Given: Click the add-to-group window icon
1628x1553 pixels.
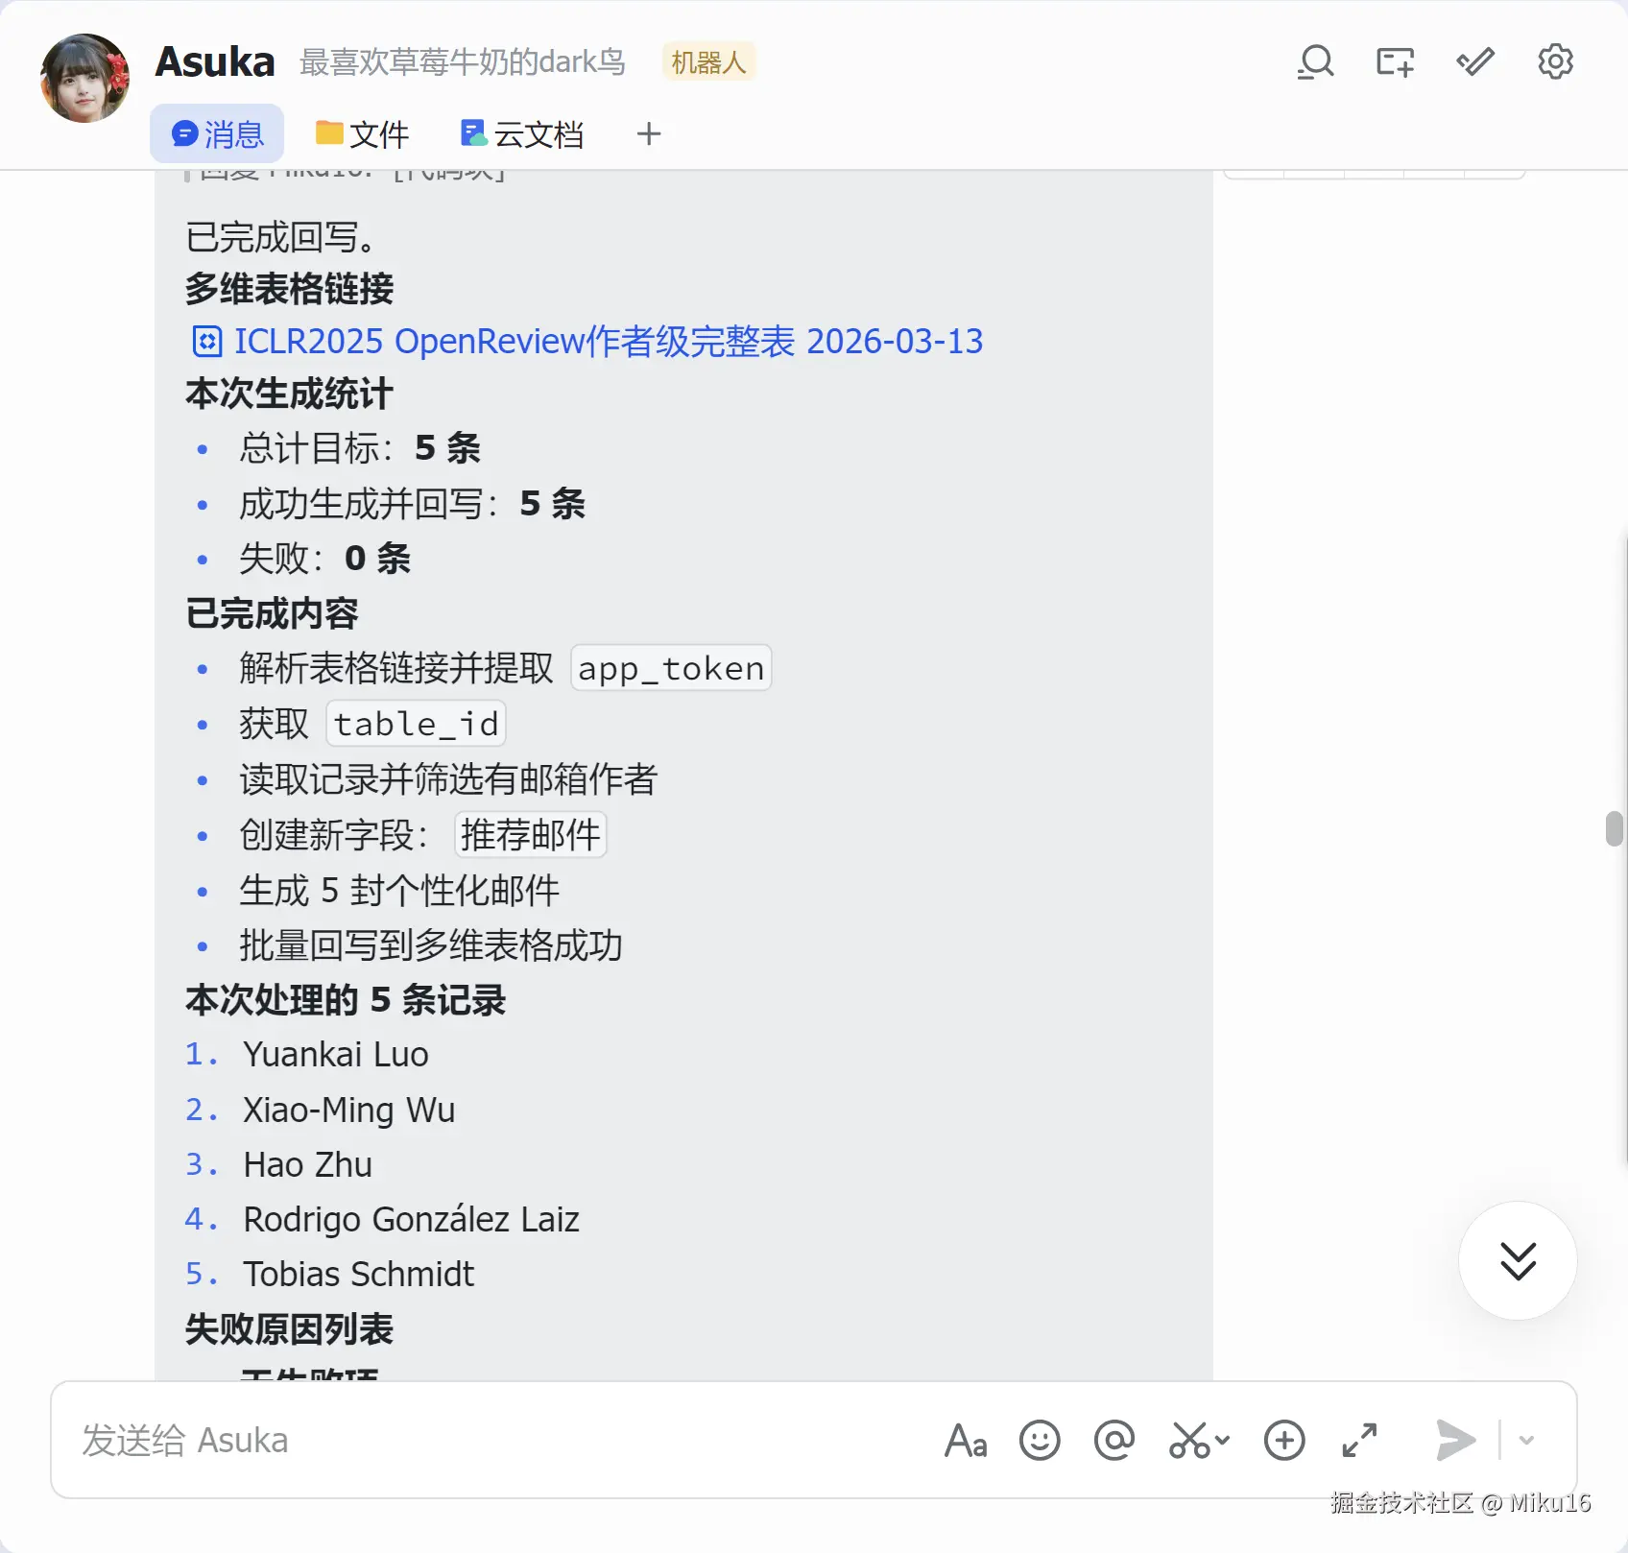Looking at the screenshot, I should [1395, 62].
